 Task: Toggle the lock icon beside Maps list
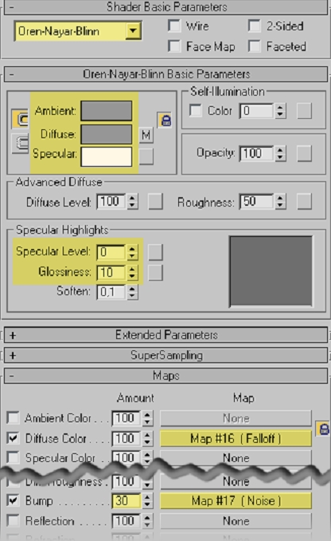pyautogui.click(x=323, y=428)
